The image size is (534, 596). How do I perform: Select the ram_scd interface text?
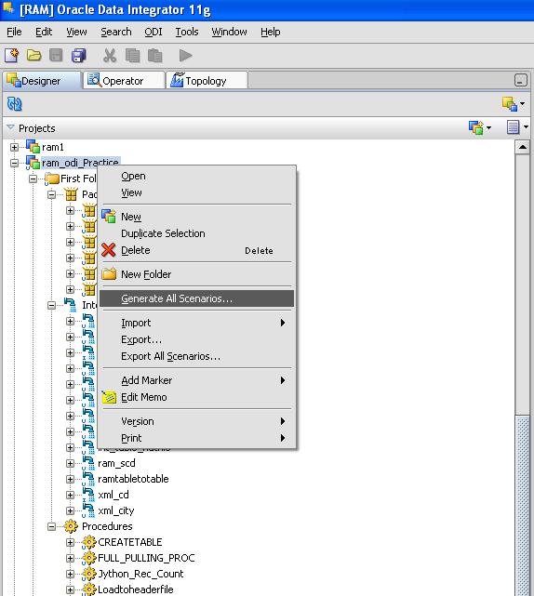[116, 463]
